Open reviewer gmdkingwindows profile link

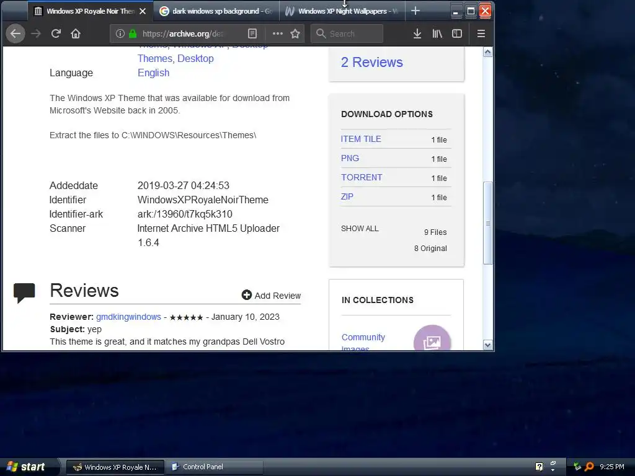128,317
